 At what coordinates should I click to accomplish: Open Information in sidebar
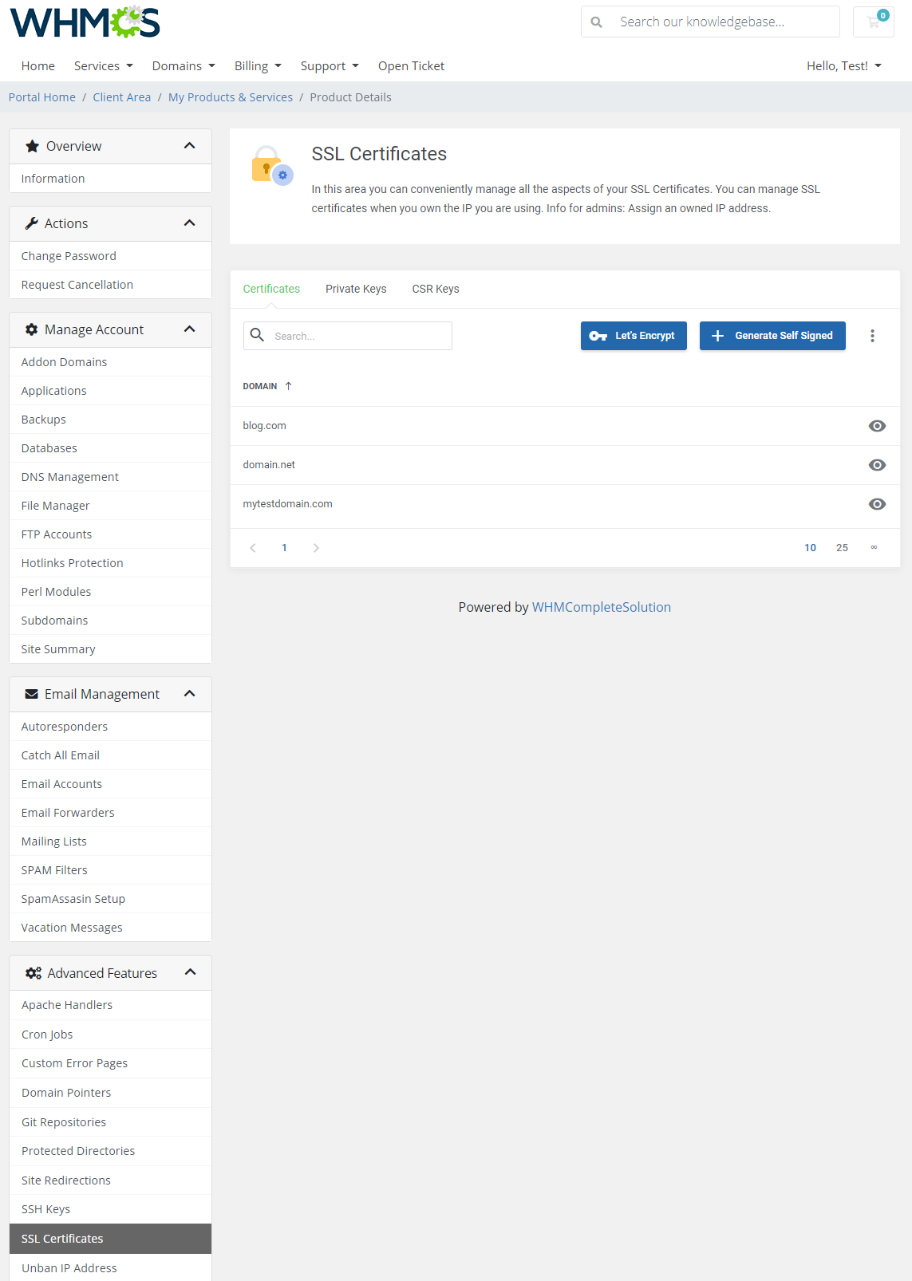tap(110, 179)
